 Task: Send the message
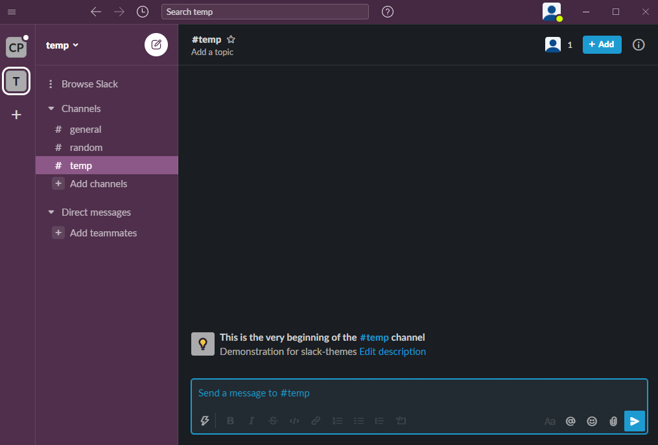pyautogui.click(x=635, y=421)
